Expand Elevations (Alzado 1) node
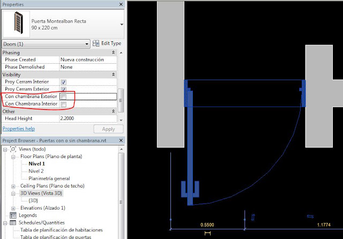343x239 pixels. pyautogui.click(x=13, y=208)
